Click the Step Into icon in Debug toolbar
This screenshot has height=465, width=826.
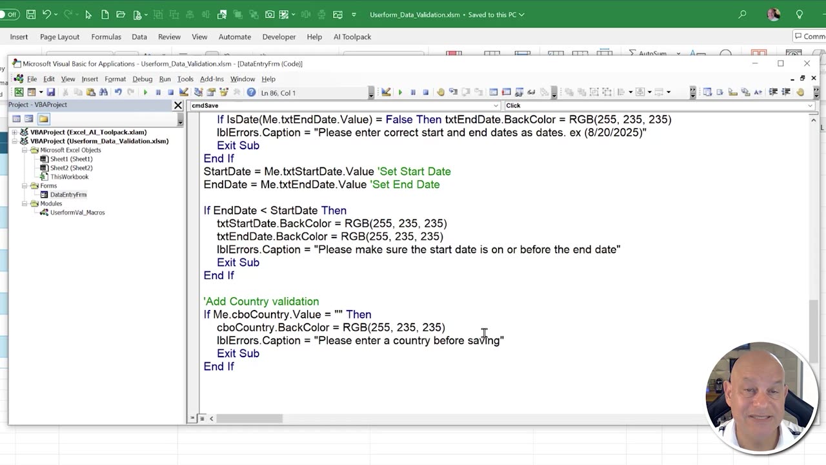click(x=453, y=92)
